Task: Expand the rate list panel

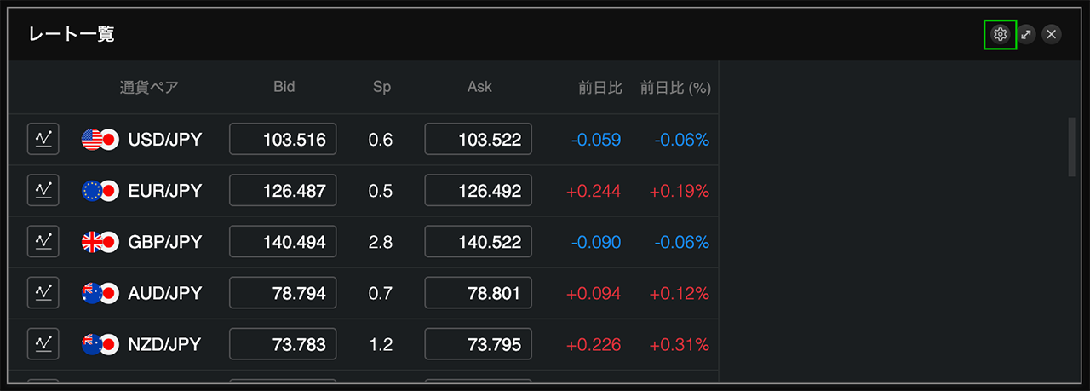Action: point(1026,34)
